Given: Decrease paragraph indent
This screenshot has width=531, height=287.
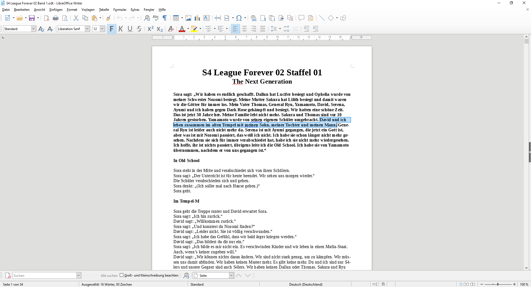Looking at the screenshot, I should pos(316,29).
